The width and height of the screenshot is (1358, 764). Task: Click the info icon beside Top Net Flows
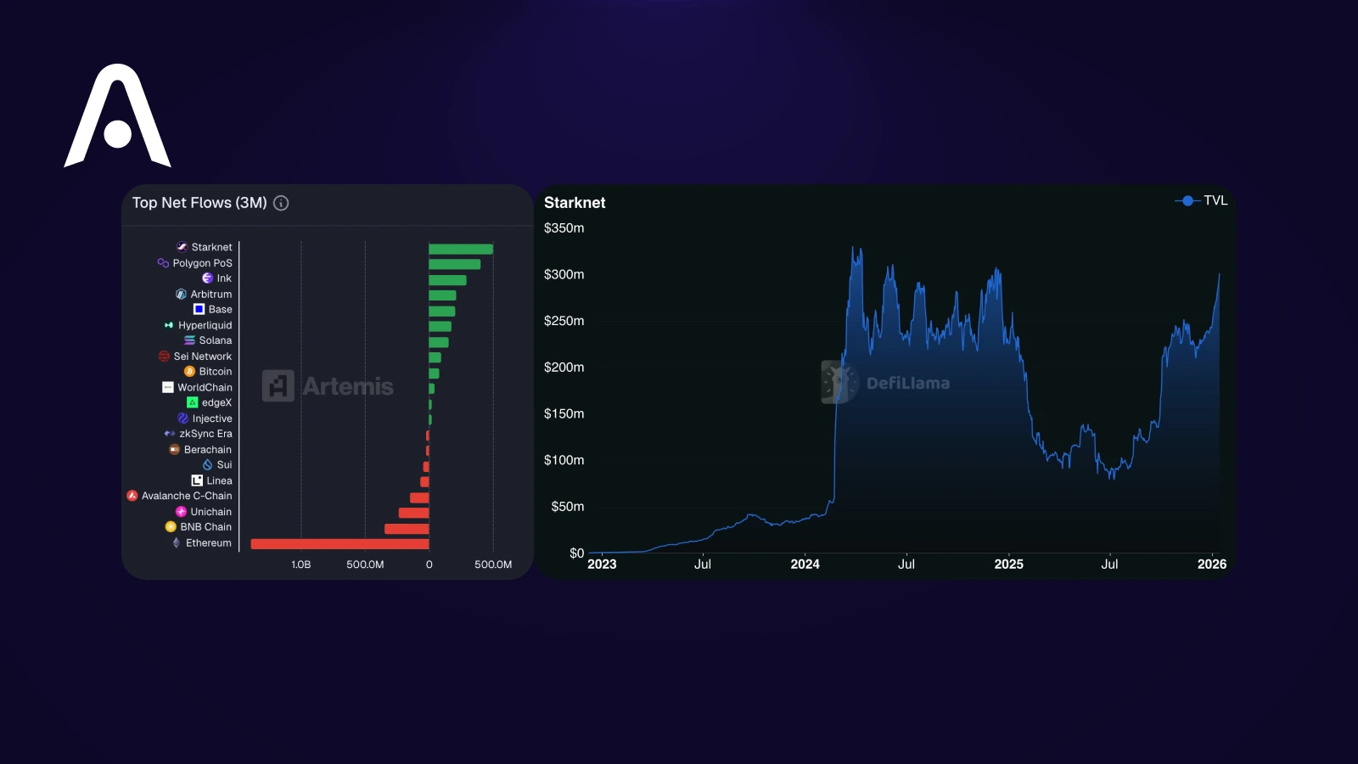click(281, 203)
